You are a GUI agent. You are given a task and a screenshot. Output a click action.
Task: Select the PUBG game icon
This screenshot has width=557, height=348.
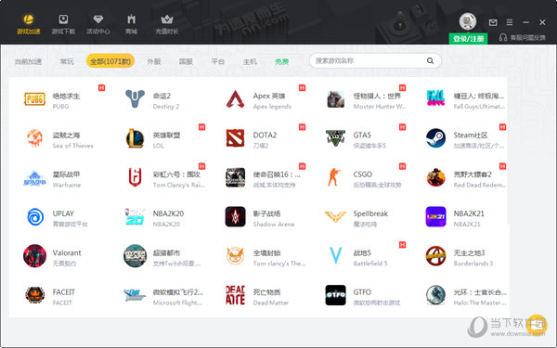[x=34, y=99]
